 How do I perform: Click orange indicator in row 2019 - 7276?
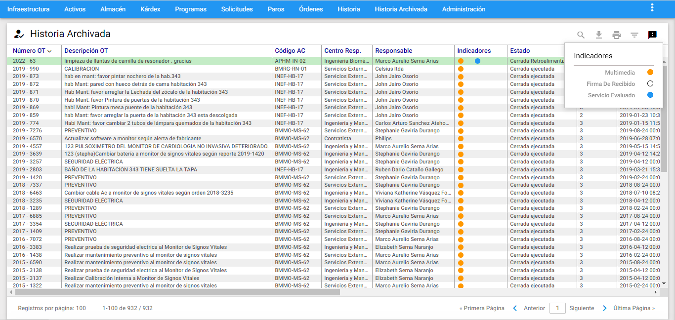(x=461, y=131)
